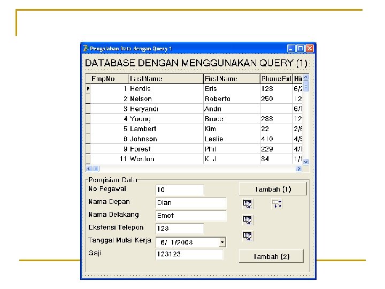Click the Tambah (2) button
Screen dimensions: 385x289
271,256
